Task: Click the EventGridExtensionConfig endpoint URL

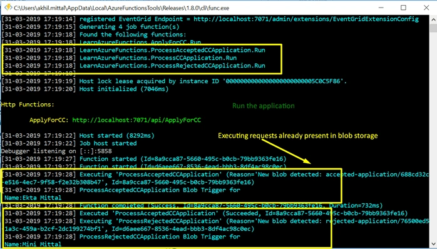Action: point(306,19)
